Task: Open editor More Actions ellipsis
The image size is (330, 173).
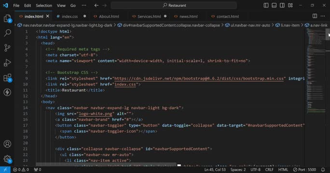Action: point(323,16)
